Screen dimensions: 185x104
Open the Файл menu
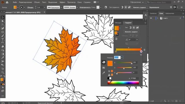coord(15,2)
